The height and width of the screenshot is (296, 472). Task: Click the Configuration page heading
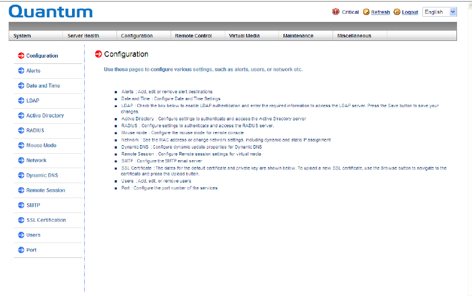point(126,54)
